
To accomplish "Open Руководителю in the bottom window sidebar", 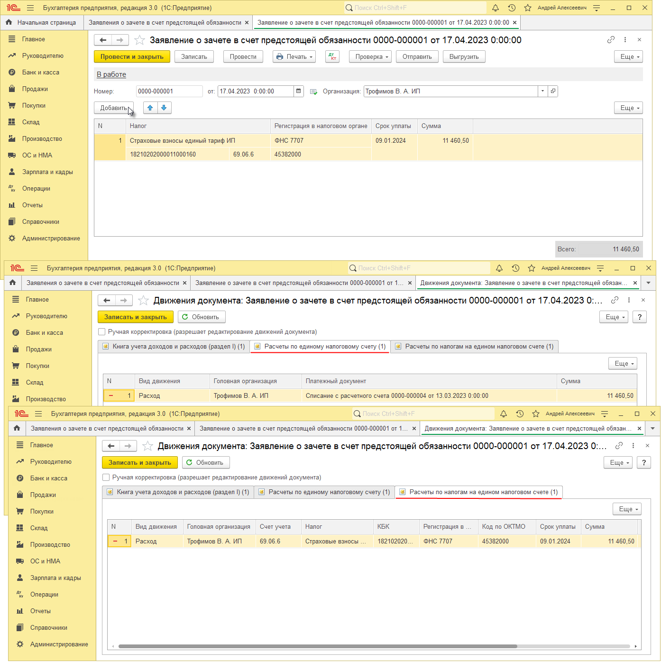I will pyautogui.click(x=51, y=462).
